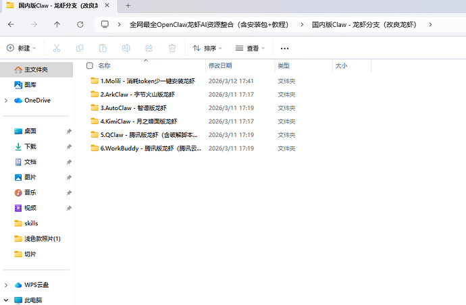Click the Delete trash icon
Screen dimensions: 466x305
tap(172, 48)
